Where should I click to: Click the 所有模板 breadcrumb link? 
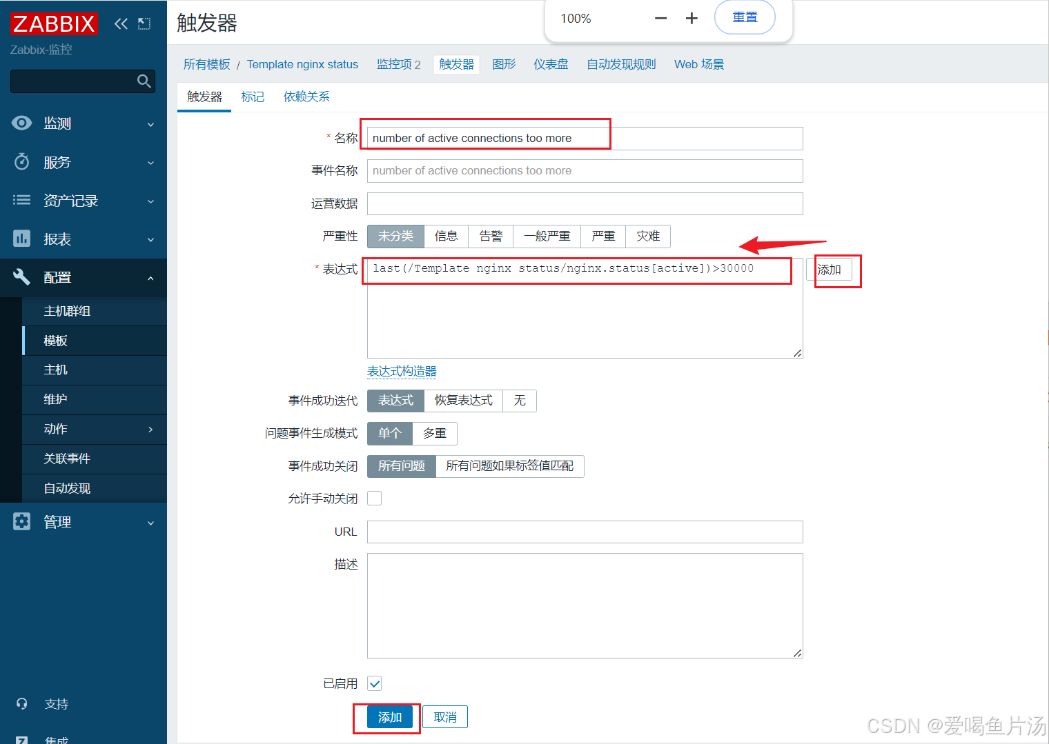coord(206,64)
